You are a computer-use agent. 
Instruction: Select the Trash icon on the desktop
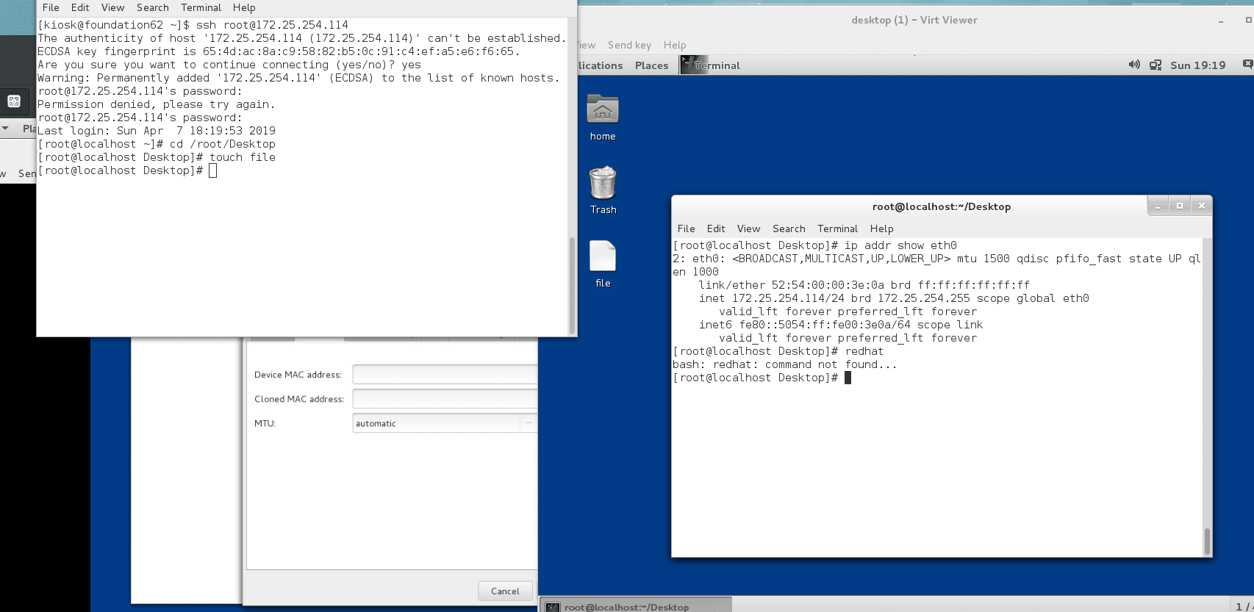[x=603, y=183]
